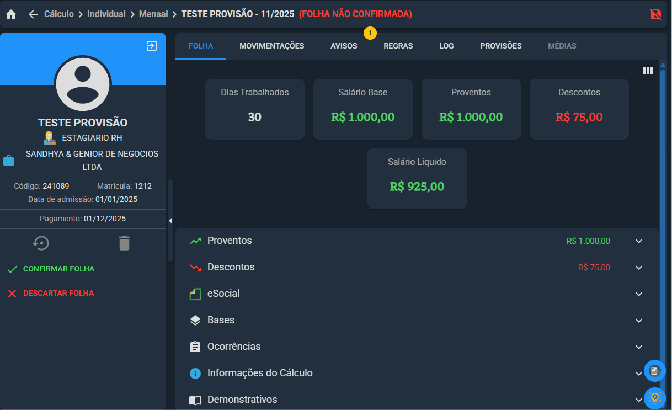
Task: Click the TESTE PROVISÃO employee name
Action: 83,123
